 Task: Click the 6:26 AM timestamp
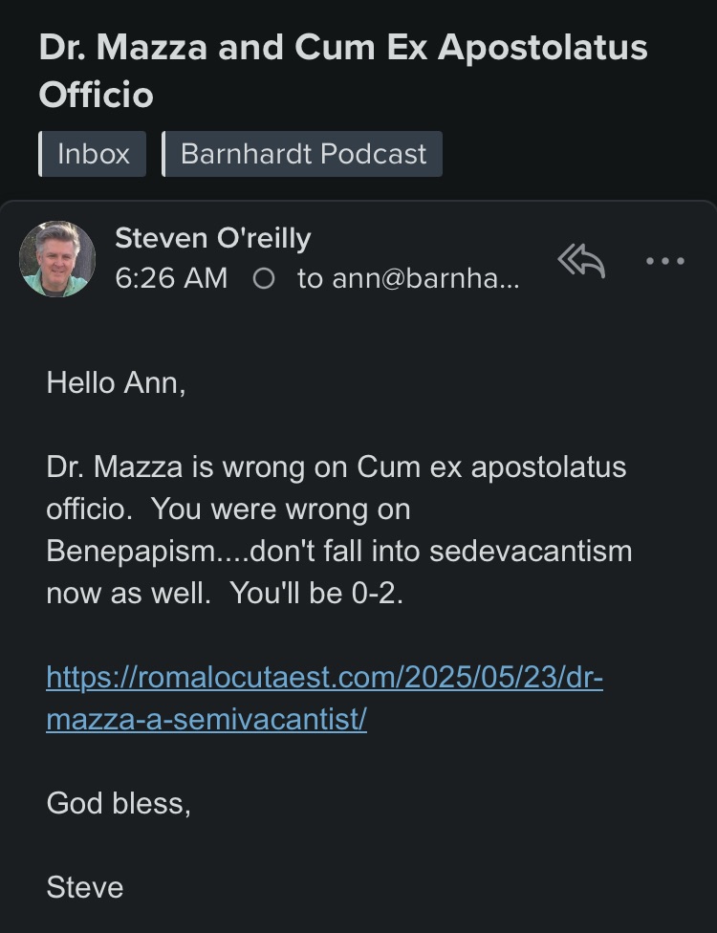click(x=171, y=278)
